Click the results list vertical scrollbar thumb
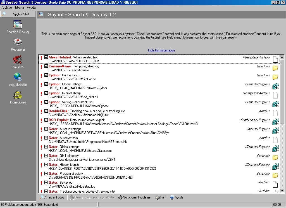The width and height of the screenshot is (286, 208). point(282,91)
